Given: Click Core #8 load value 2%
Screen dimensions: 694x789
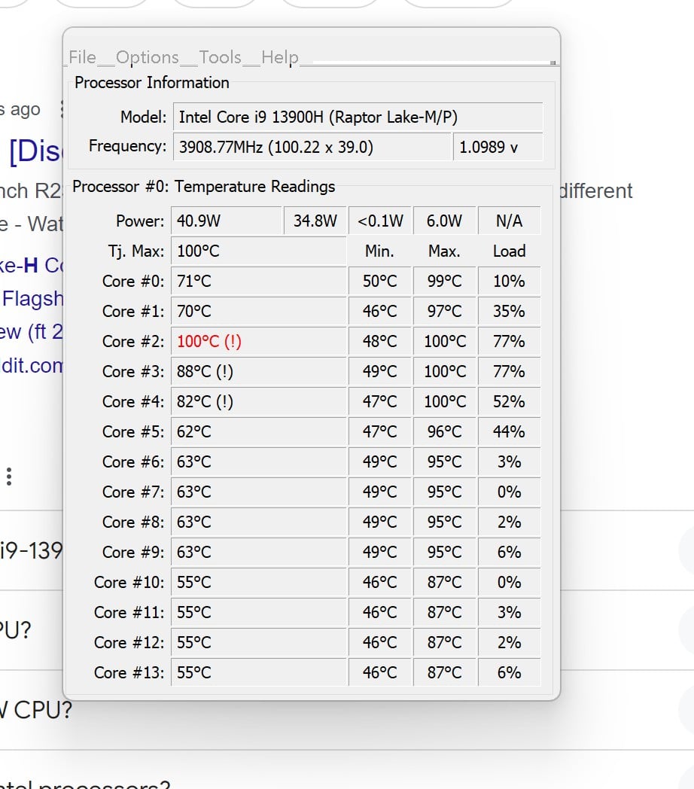Looking at the screenshot, I should (510, 522).
